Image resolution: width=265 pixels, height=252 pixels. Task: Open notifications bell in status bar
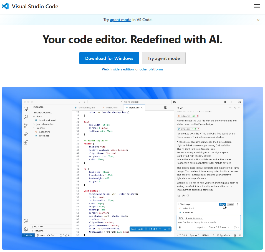tap(240, 235)
